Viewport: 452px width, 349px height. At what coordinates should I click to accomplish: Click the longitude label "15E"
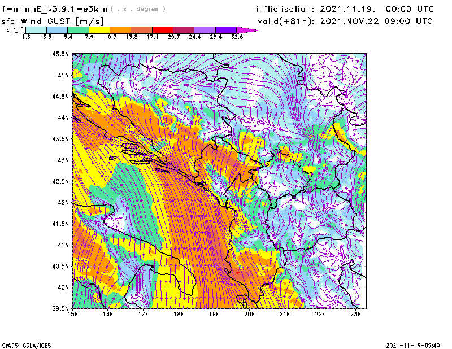point(72,314)
